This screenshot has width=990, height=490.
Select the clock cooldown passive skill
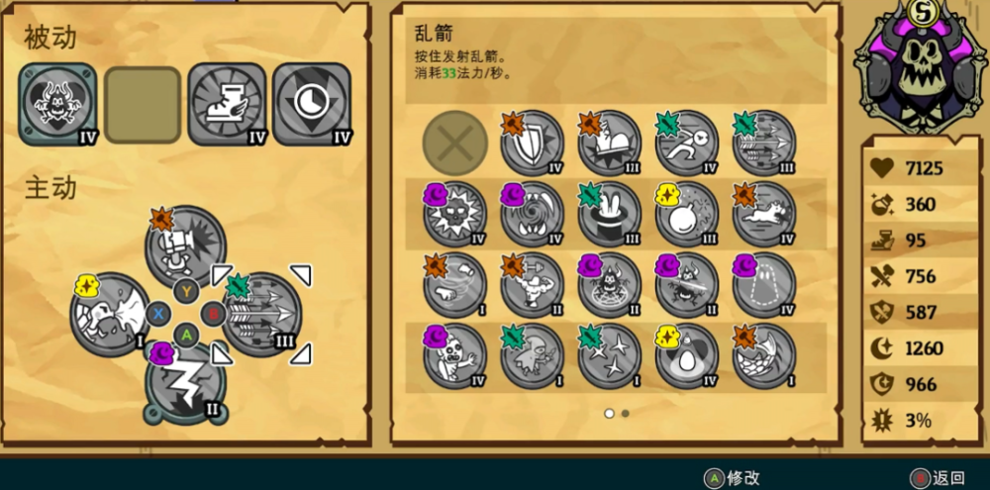coord(312,104)
